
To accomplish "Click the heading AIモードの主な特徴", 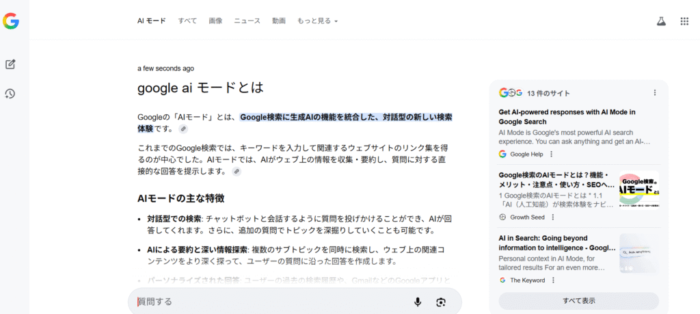I will click(180, 198).
